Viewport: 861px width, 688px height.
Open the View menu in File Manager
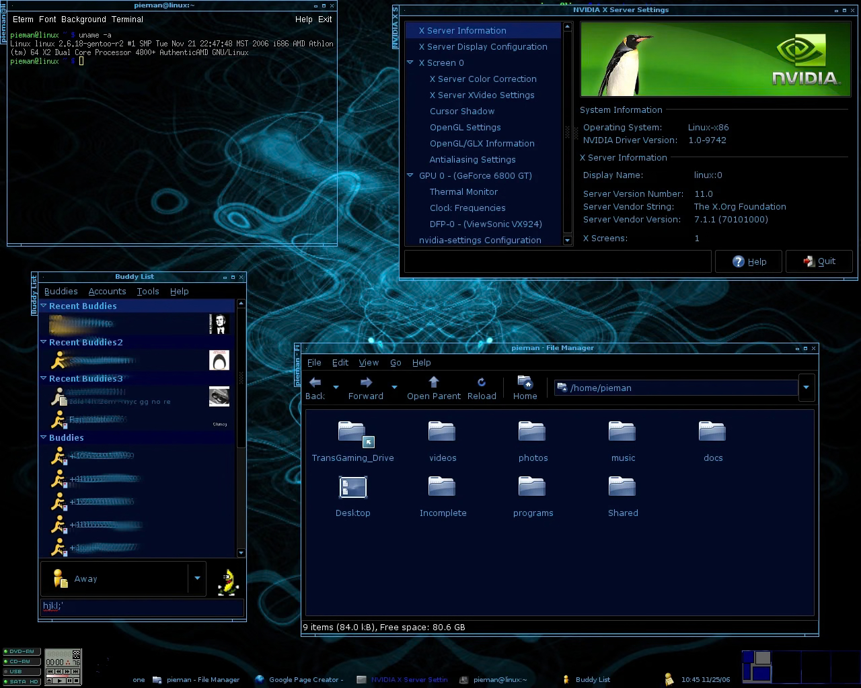[368, 362]
